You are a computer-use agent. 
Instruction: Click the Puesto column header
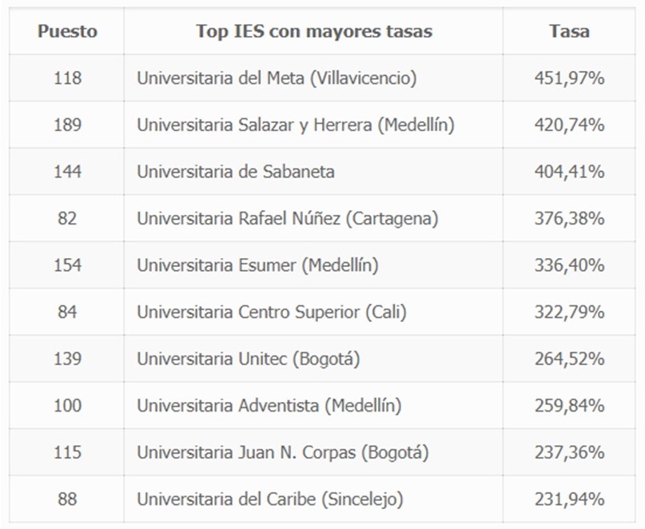[67, 31]
